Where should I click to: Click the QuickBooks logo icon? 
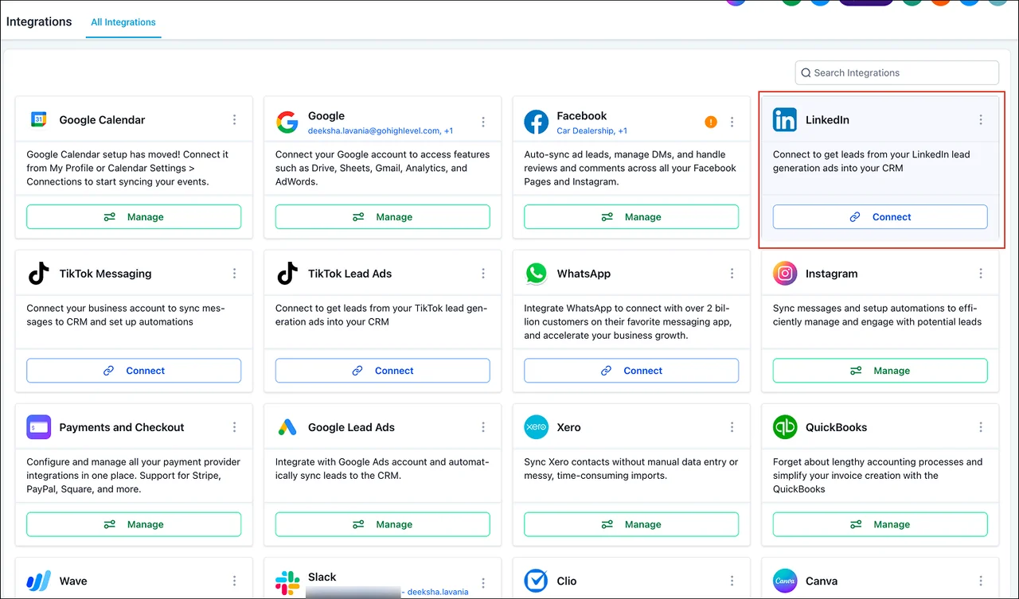(785, 427)
